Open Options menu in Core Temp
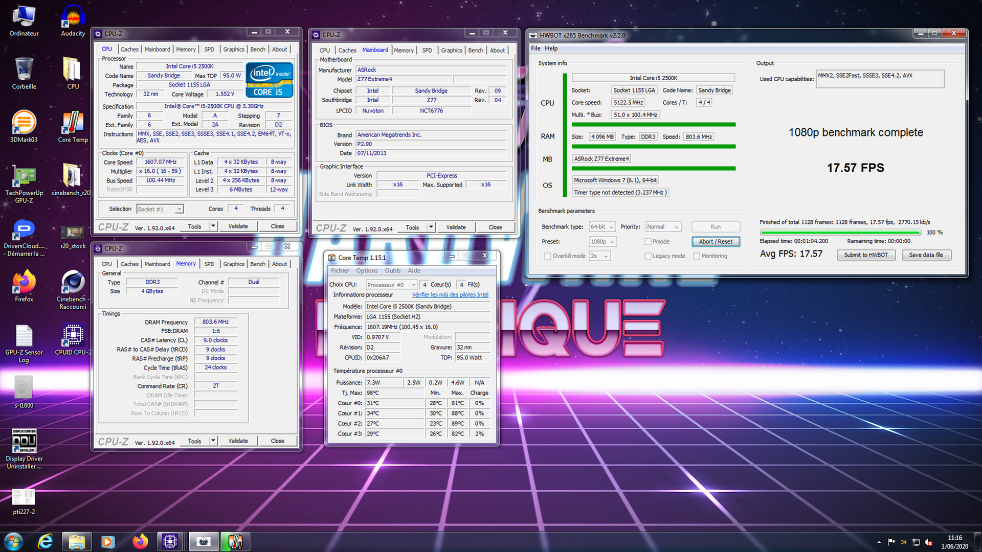Image resolution: width=982 pixels, height=552 pixels. [x=367, y=271]
